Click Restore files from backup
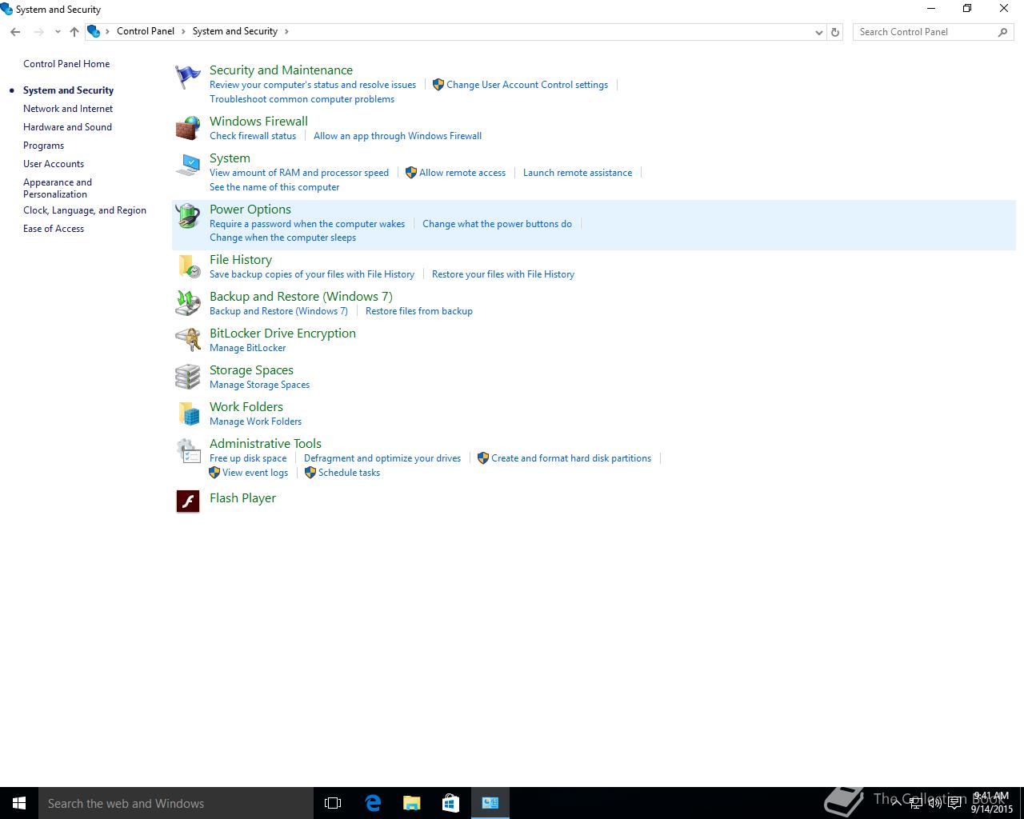Viewport: 1024px width, 819px height. (x=419, y=311)
